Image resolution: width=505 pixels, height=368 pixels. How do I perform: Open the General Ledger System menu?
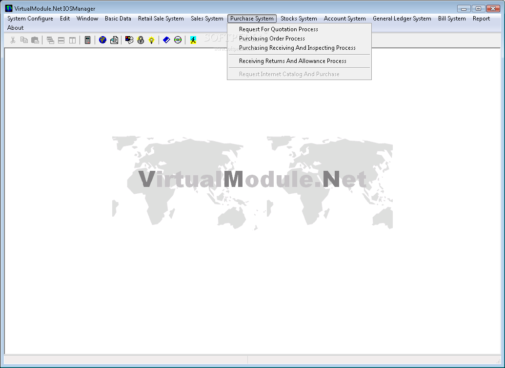click(402, 19)
